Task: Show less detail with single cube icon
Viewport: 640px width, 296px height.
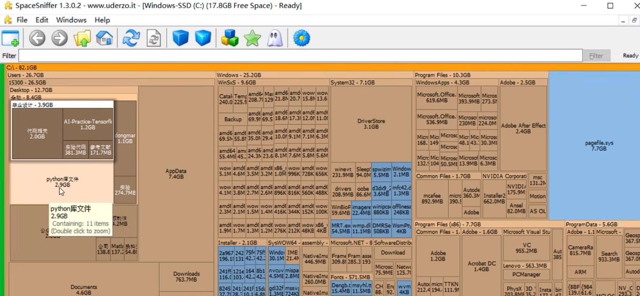Action: click(180, 38)
